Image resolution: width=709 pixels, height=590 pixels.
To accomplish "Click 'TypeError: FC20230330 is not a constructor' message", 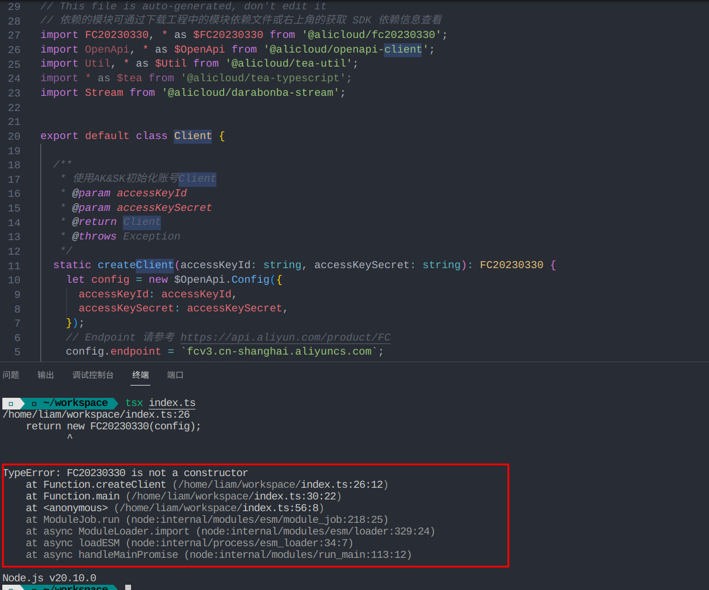I will point(125,473).
